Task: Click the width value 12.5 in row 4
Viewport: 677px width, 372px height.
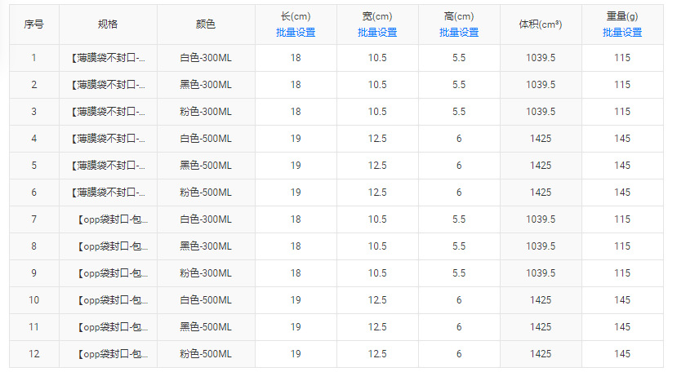Action: [x=377, y=139]
